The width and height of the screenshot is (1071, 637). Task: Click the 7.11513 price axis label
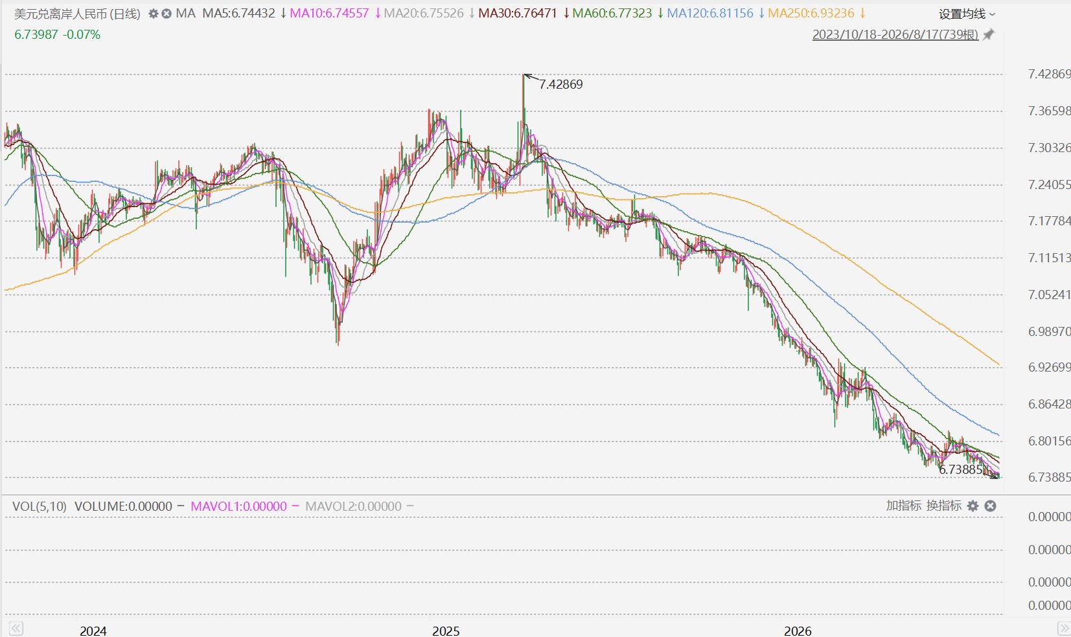coord(1050,258)
